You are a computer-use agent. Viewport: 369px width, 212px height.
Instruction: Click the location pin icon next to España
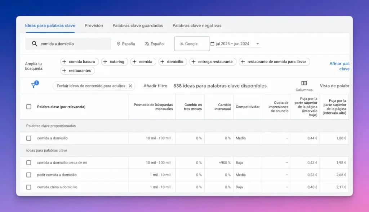click(119, 44)
